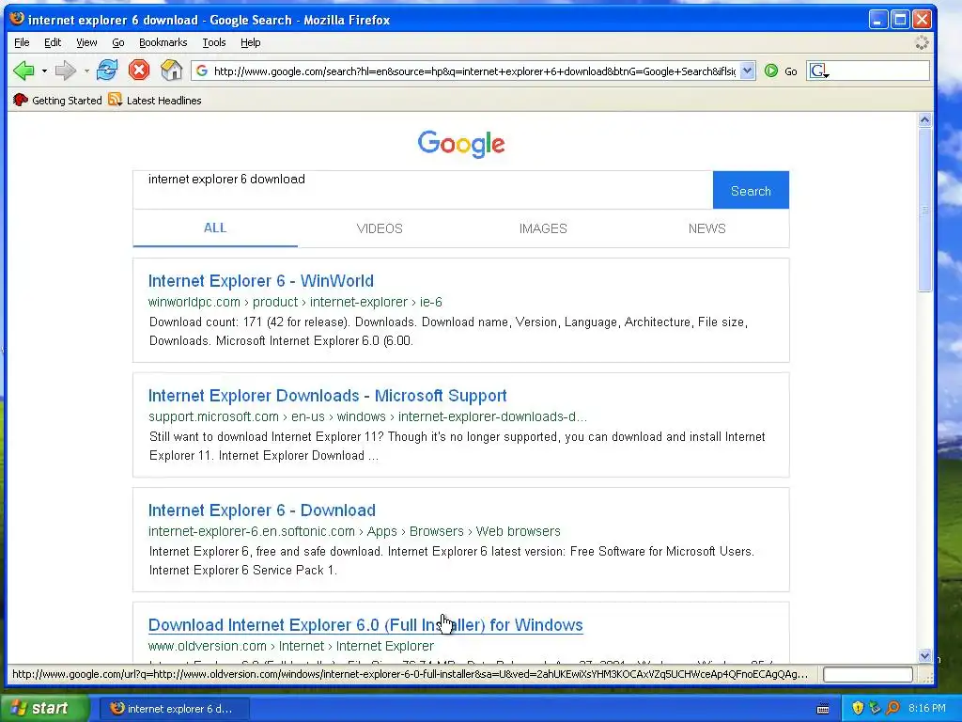
Task: Click the status bar progress area
Action: coord(867,674)
